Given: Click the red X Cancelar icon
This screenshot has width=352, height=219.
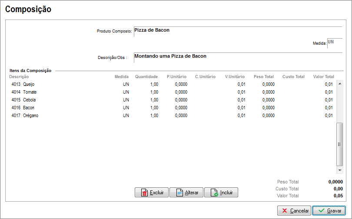Looking at the screenshot, I should (x=285, y=211).
